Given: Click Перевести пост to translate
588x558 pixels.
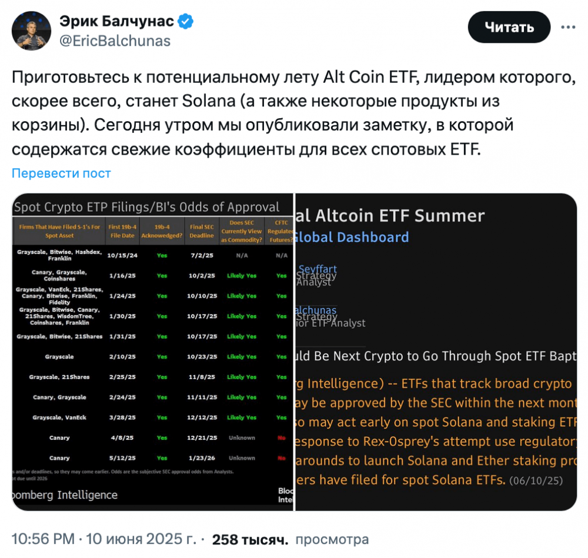Looking at the screenshot, I should (61, 173).
